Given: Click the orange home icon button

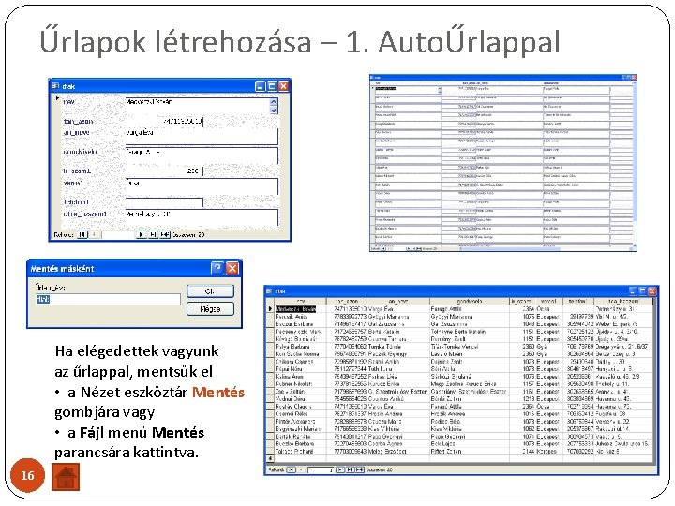Looking at the screenshot, I should pos(66,476).
